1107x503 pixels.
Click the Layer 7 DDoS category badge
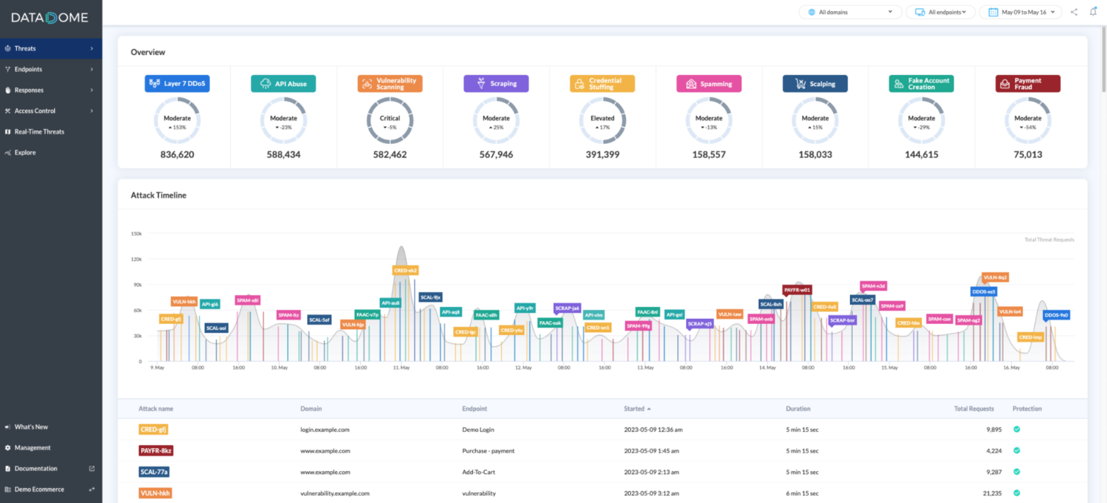click(x=177, y=83)
